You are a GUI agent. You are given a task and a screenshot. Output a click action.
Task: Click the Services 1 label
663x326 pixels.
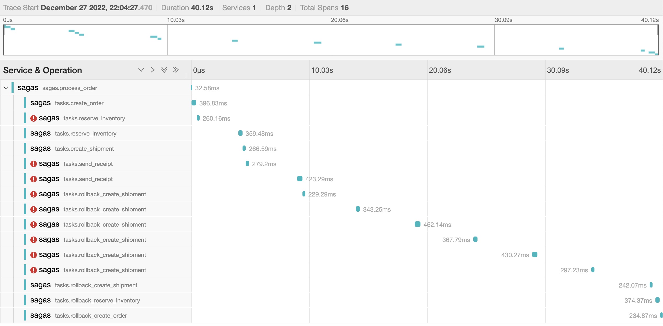click(x=239, y=8)
